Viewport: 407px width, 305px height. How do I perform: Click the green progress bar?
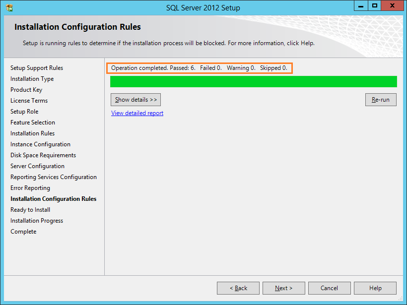(253, 81)
